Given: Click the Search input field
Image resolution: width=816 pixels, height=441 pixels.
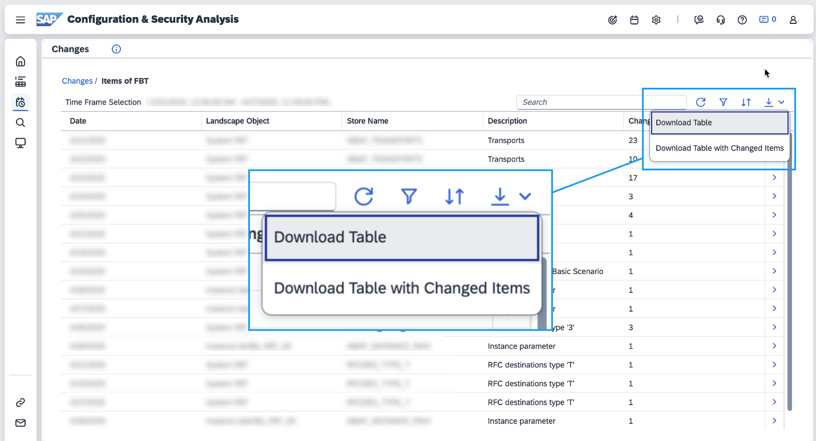Looking at the screenshot, I should pos(601,103).
